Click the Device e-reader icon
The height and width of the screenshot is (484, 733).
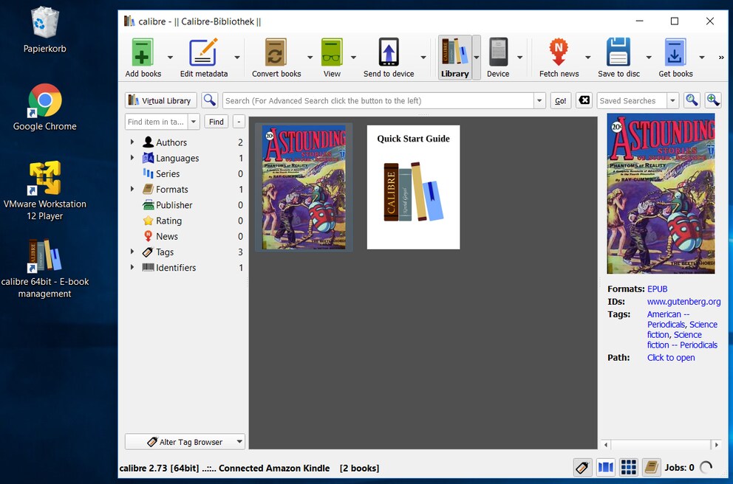pos(498,52)
